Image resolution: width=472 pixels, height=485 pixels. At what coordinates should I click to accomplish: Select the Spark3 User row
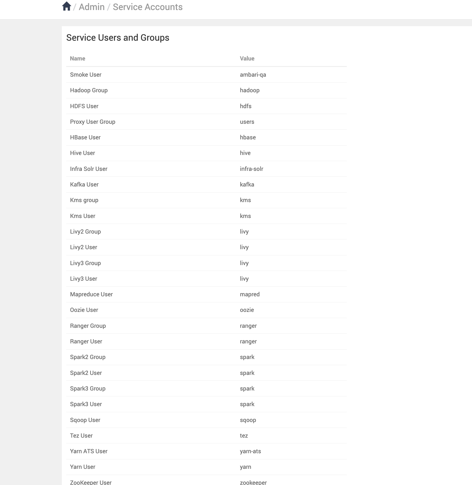coord(206,404)
